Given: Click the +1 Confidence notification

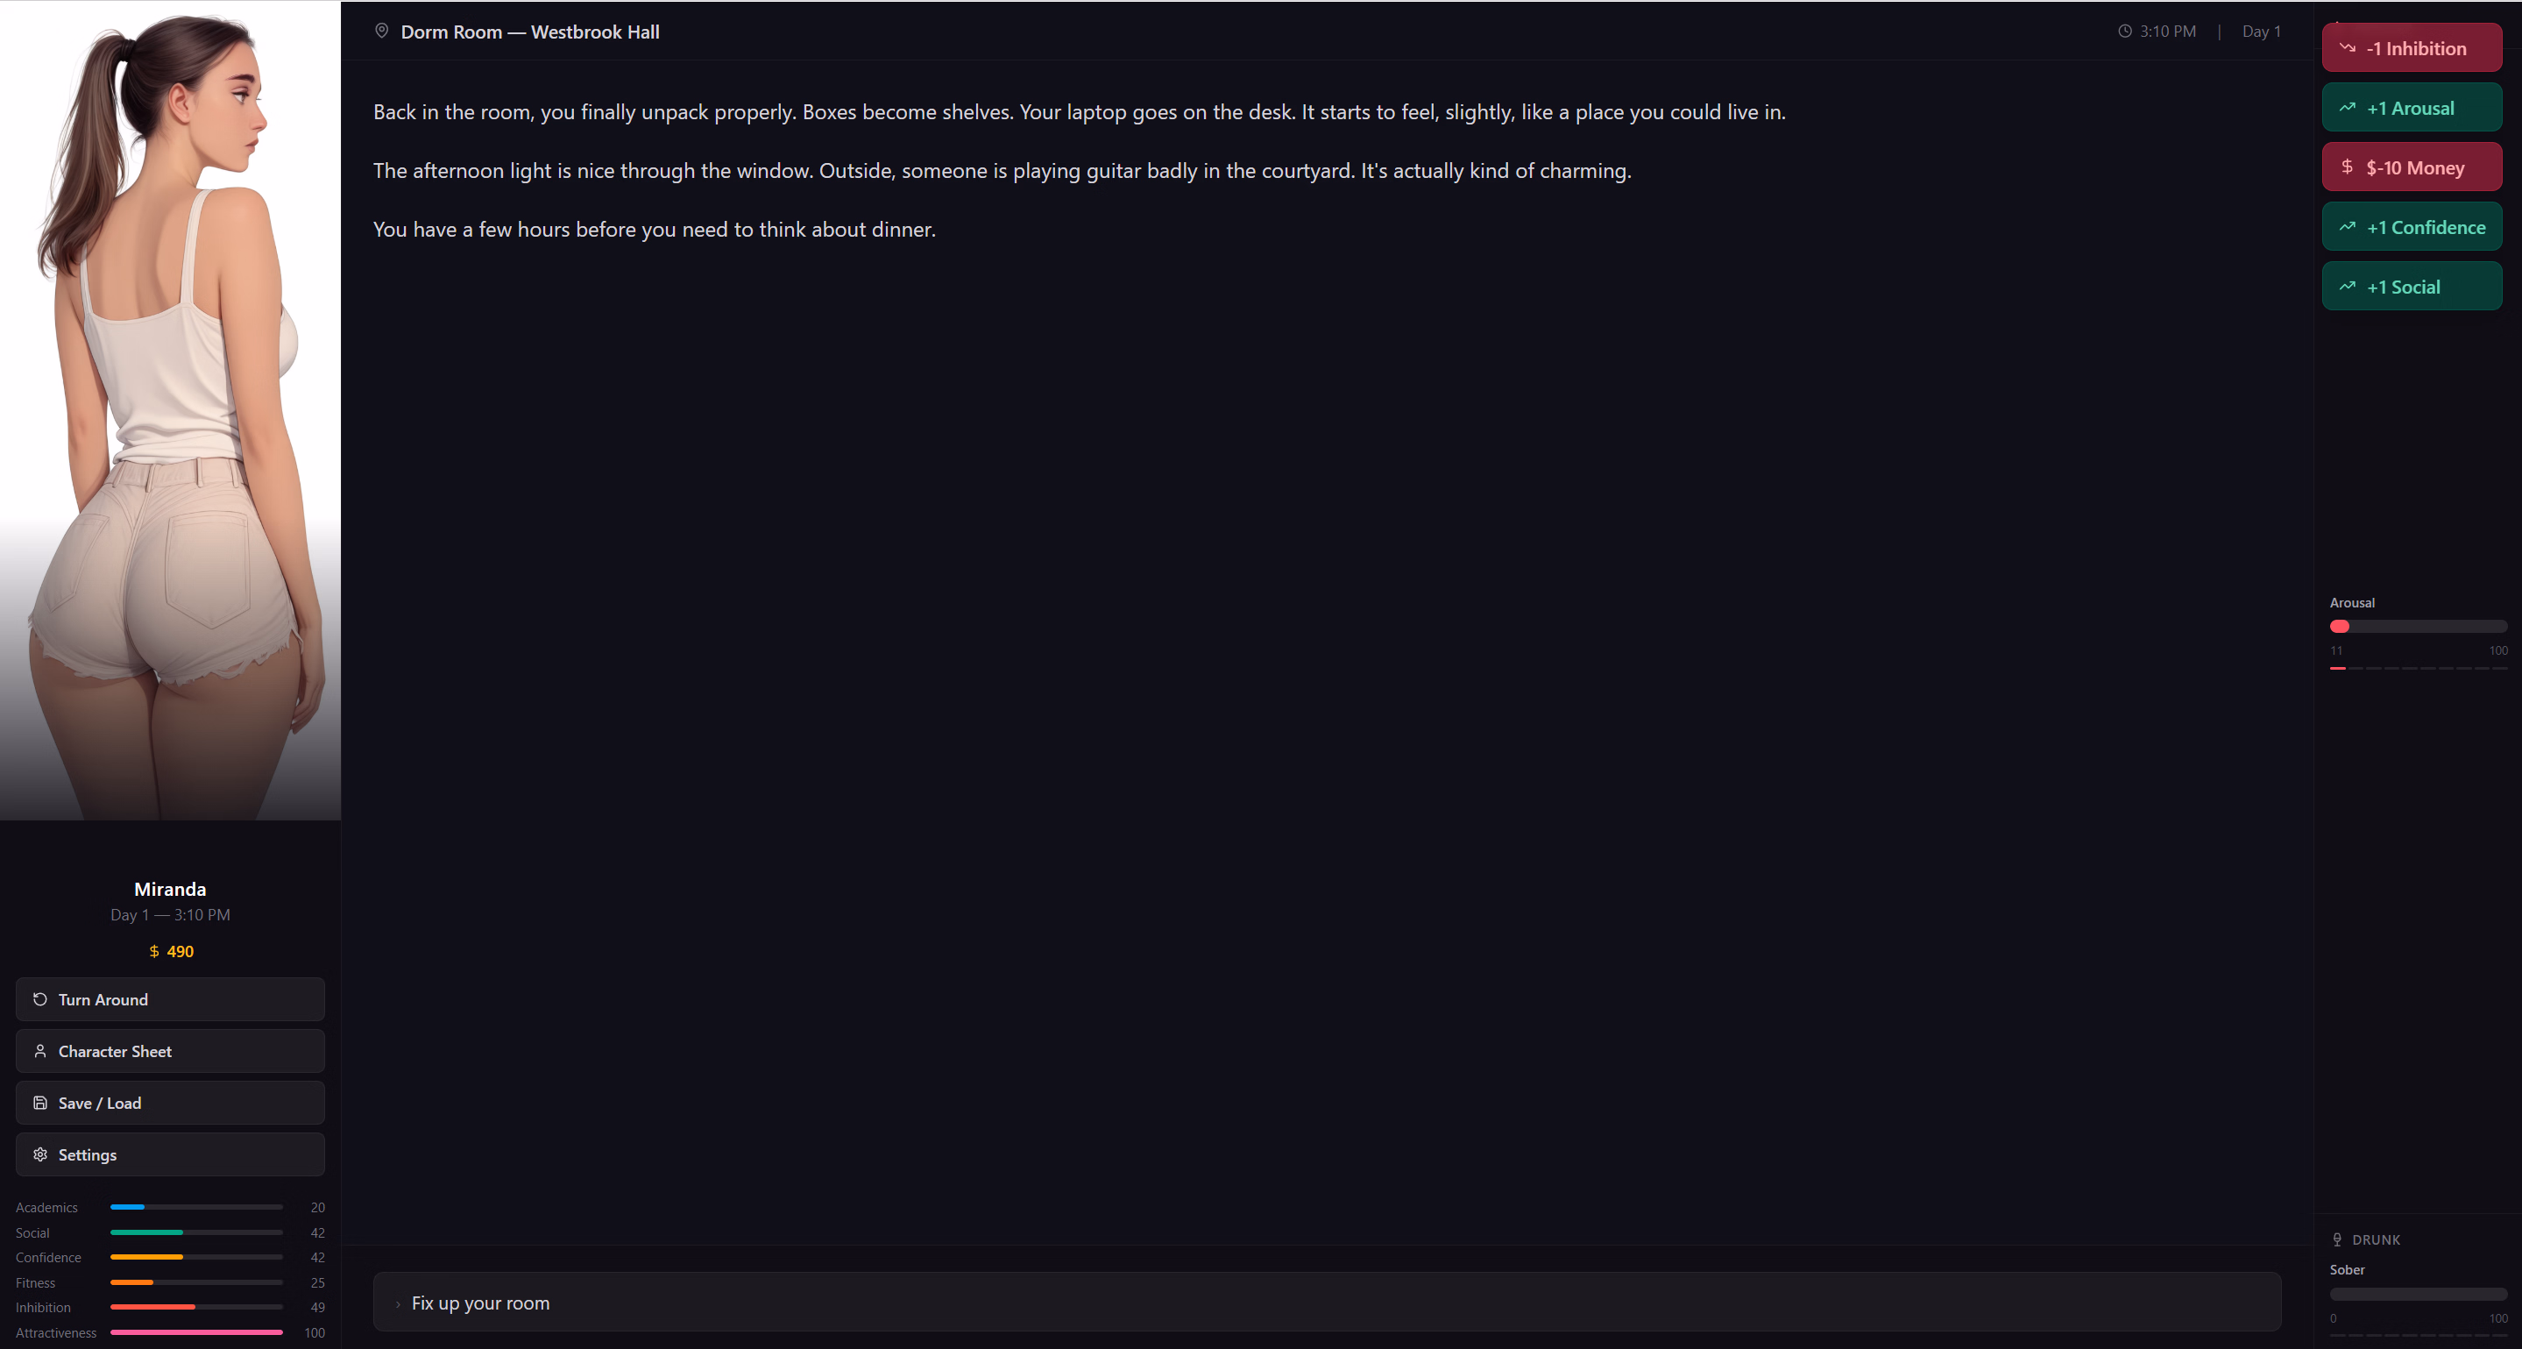Looking at the screenshot, I should [x=2412, y=227].
